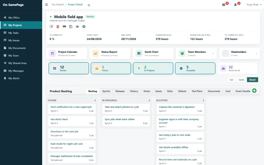Click the end date '20/11/2026'

coord(129,39)
